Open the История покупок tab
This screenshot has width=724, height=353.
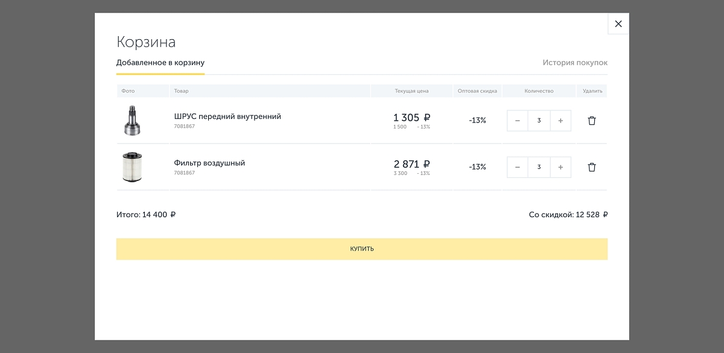[575, 63]
